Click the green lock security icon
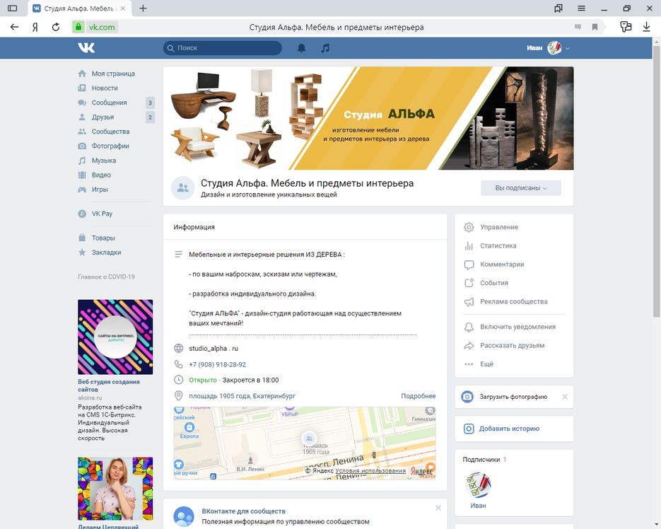This screenshot has height=529, width=661. click(78, 27)
